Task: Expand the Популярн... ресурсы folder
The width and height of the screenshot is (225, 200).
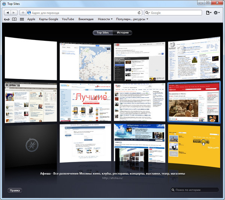Action: pos(132,19)
